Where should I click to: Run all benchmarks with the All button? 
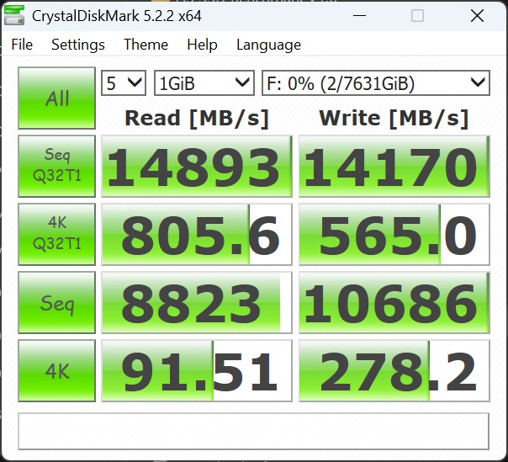click(x=57, y=98)
